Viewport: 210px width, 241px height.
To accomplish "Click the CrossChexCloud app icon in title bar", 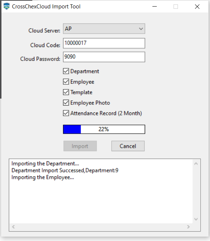I will [7, 6].
